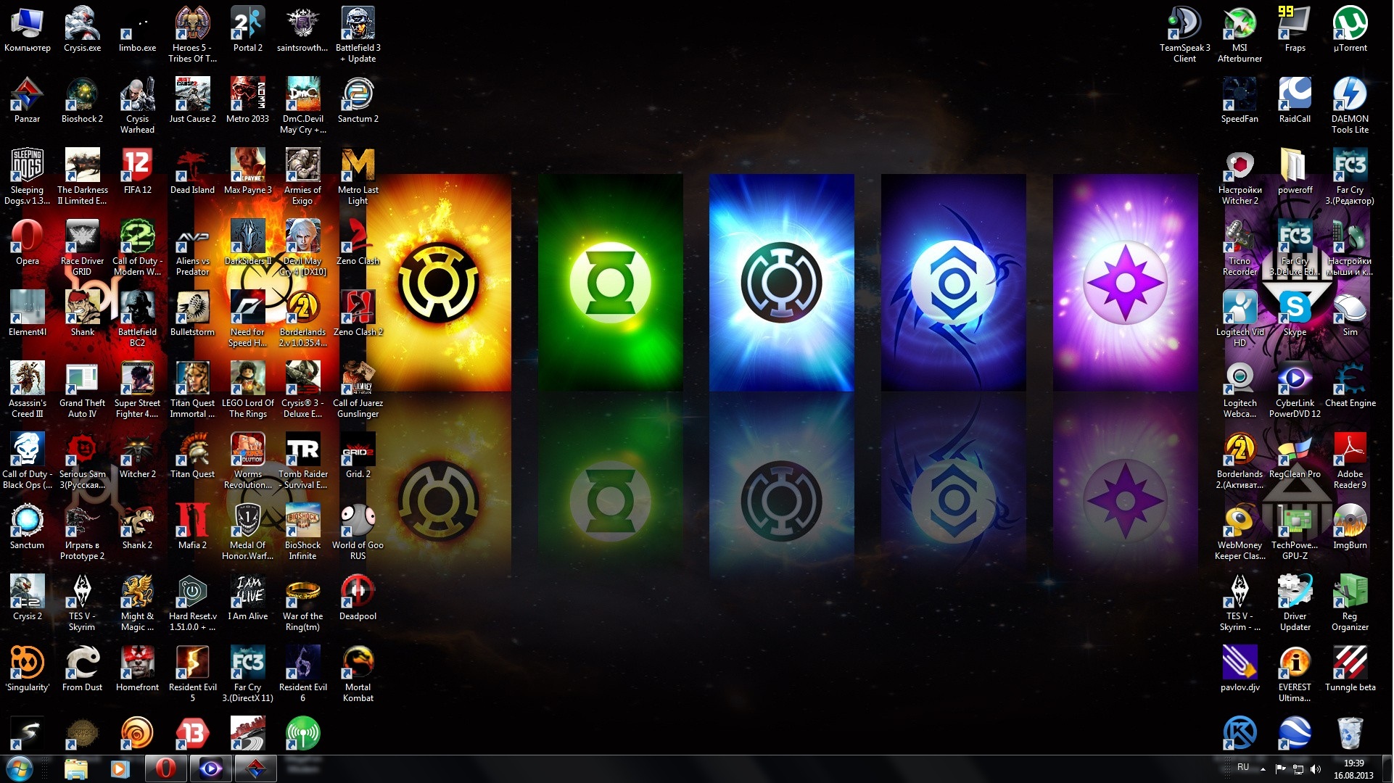Open the Компьютер desktop icon
The image size is (1394, 783).
click(x=27, y=30)
